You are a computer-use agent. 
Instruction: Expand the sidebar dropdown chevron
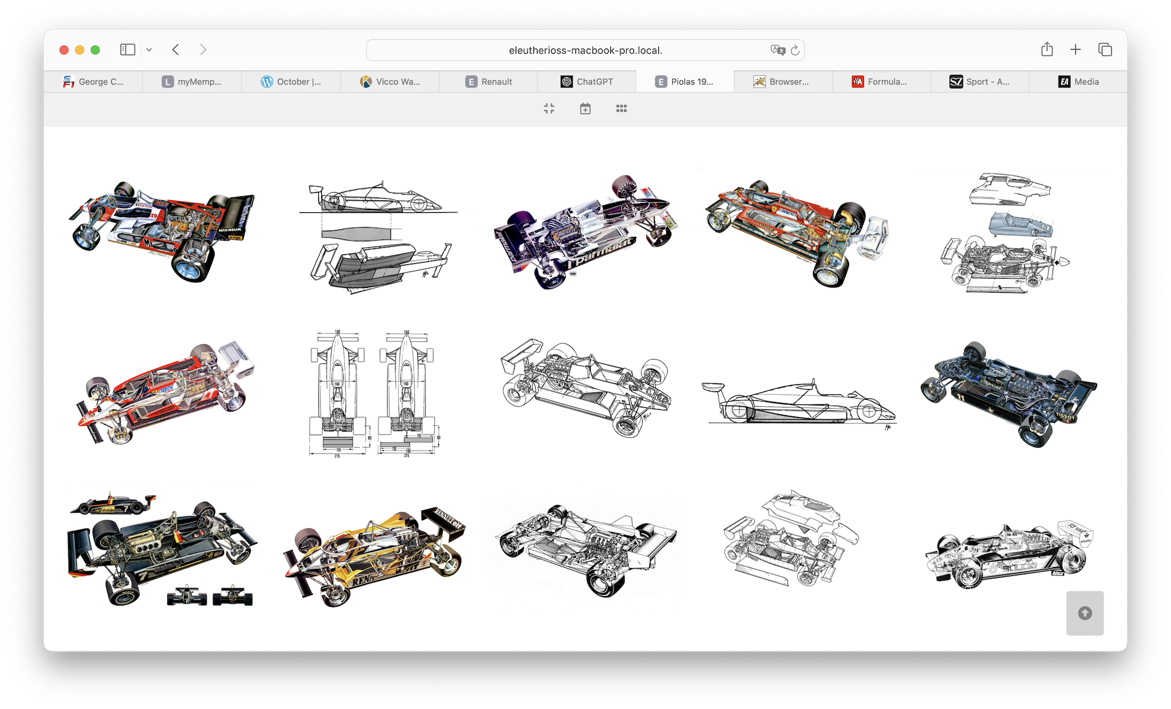click(x=149, y=50)
